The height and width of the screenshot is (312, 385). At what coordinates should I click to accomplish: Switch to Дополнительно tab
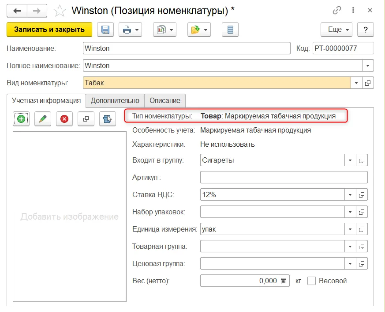(x=115, y=101)
